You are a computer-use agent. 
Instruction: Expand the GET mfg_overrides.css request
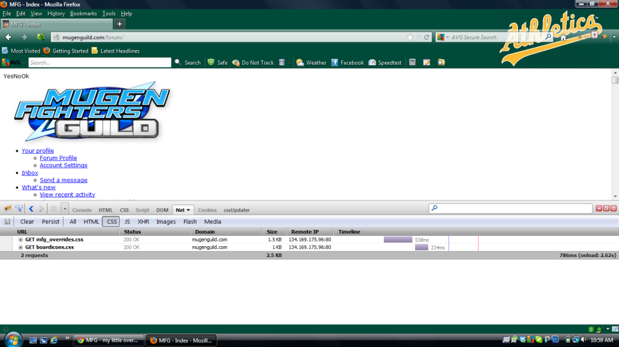[21, 240]
